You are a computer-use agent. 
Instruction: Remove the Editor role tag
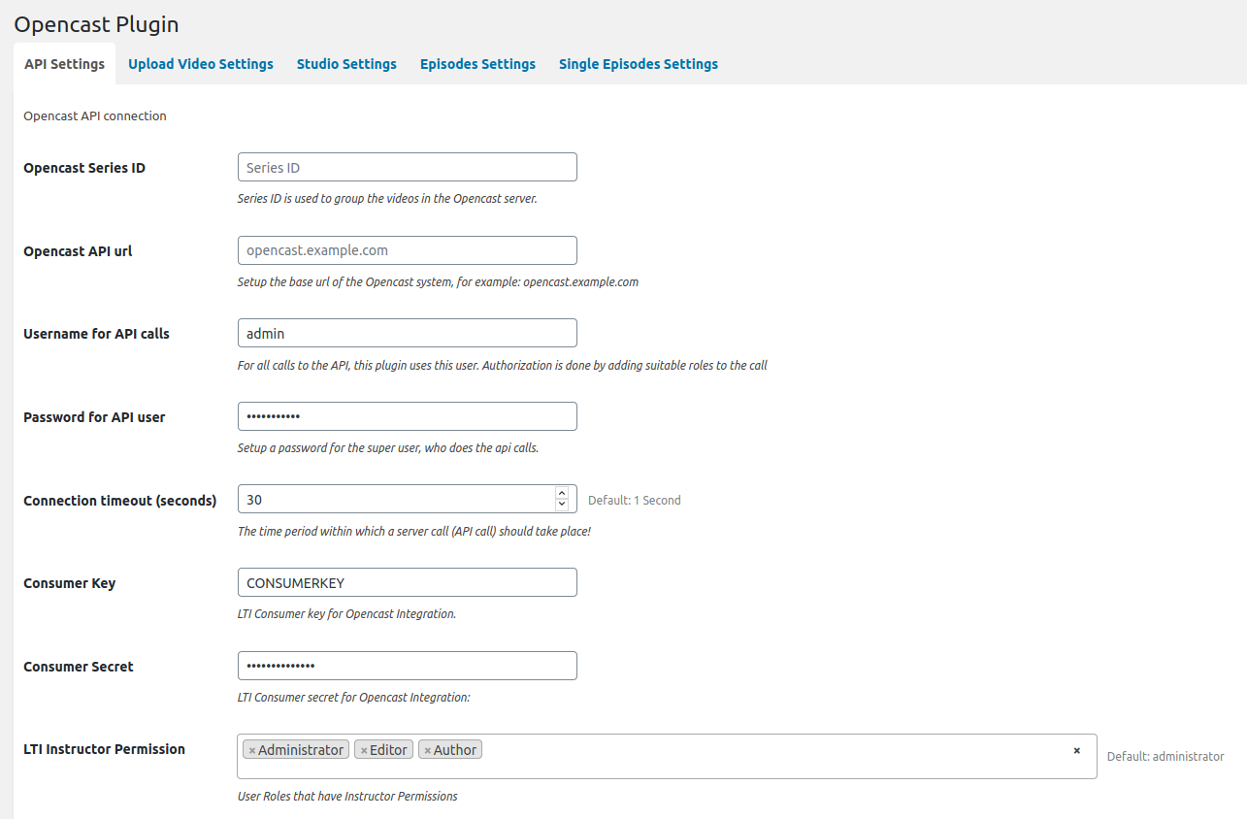pyautogui.click(x=364, y=750)
